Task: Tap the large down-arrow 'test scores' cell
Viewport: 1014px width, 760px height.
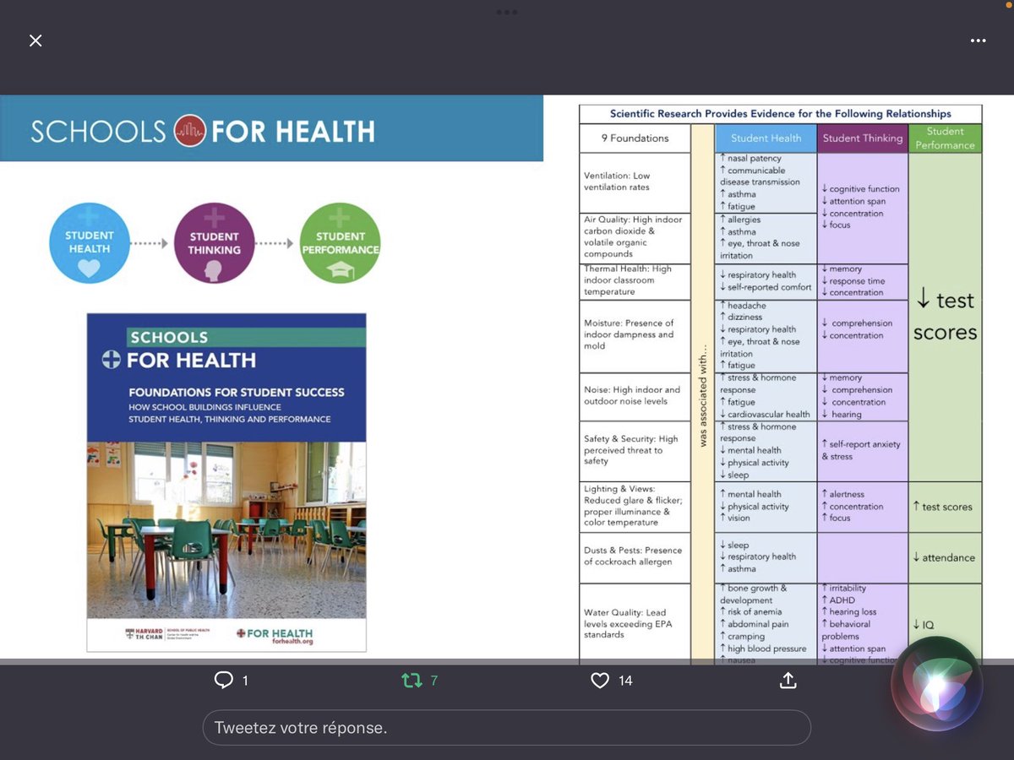Action: tap(945, 317)
